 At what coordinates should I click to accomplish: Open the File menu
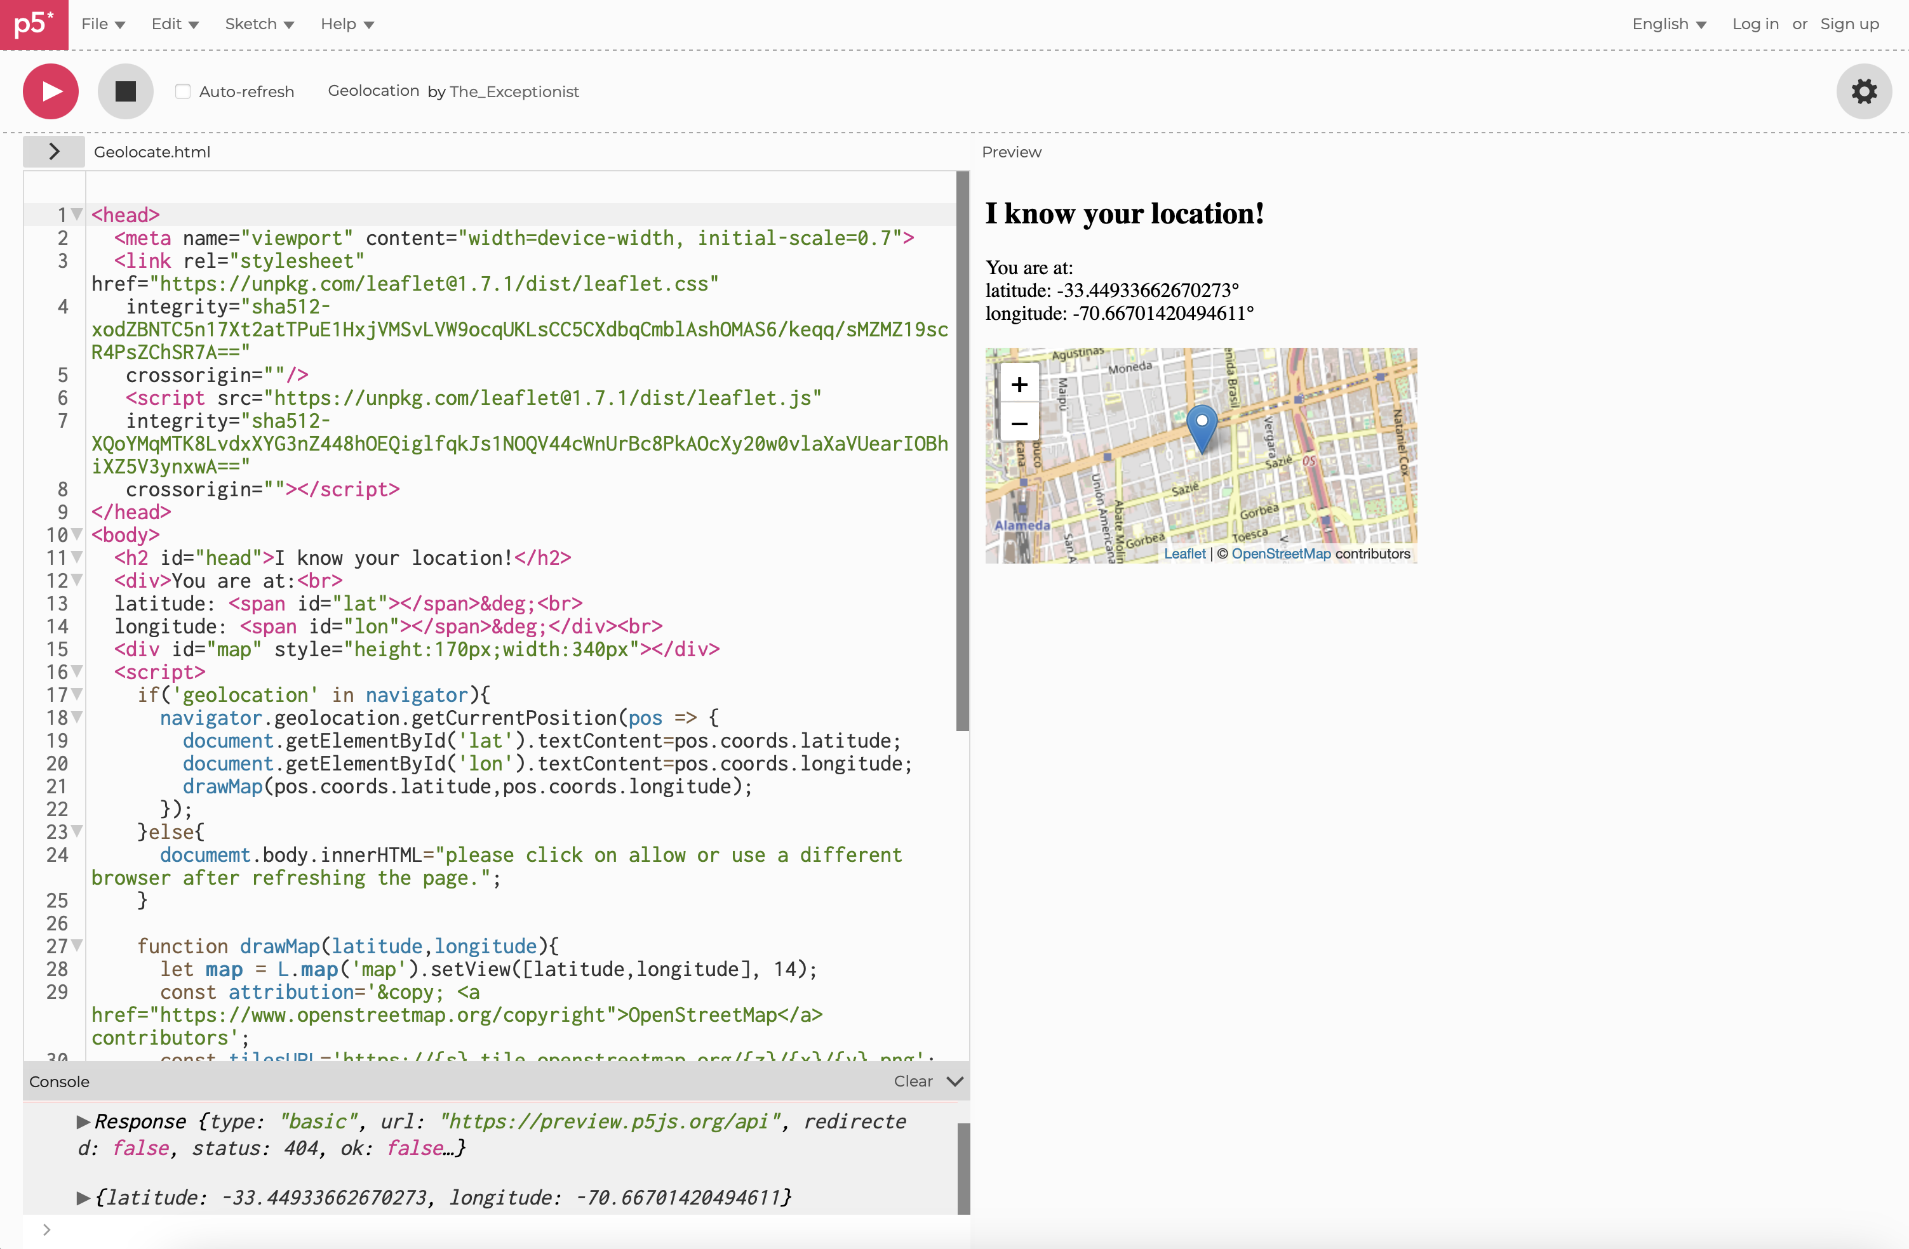tap(103, 24)
